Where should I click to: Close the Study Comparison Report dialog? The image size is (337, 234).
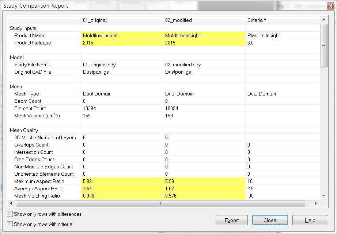330,6
